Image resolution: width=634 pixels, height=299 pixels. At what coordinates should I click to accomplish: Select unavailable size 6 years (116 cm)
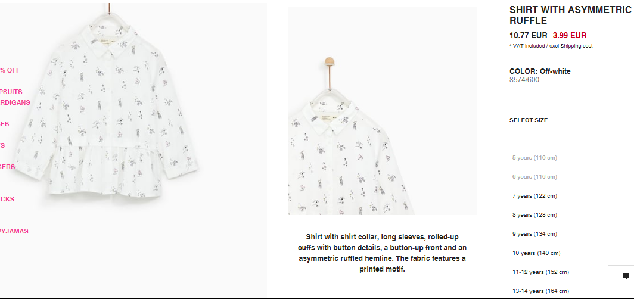coord(534,176)
